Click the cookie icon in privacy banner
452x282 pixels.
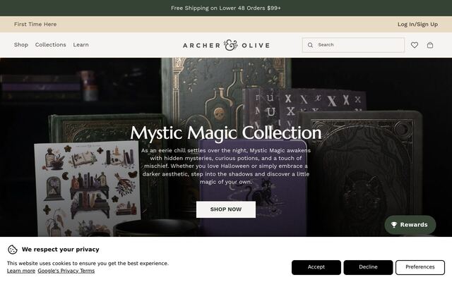click(13, 250)
